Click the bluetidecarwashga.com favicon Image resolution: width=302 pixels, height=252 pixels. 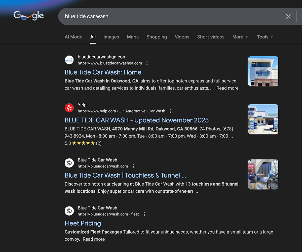coord(69,60)
